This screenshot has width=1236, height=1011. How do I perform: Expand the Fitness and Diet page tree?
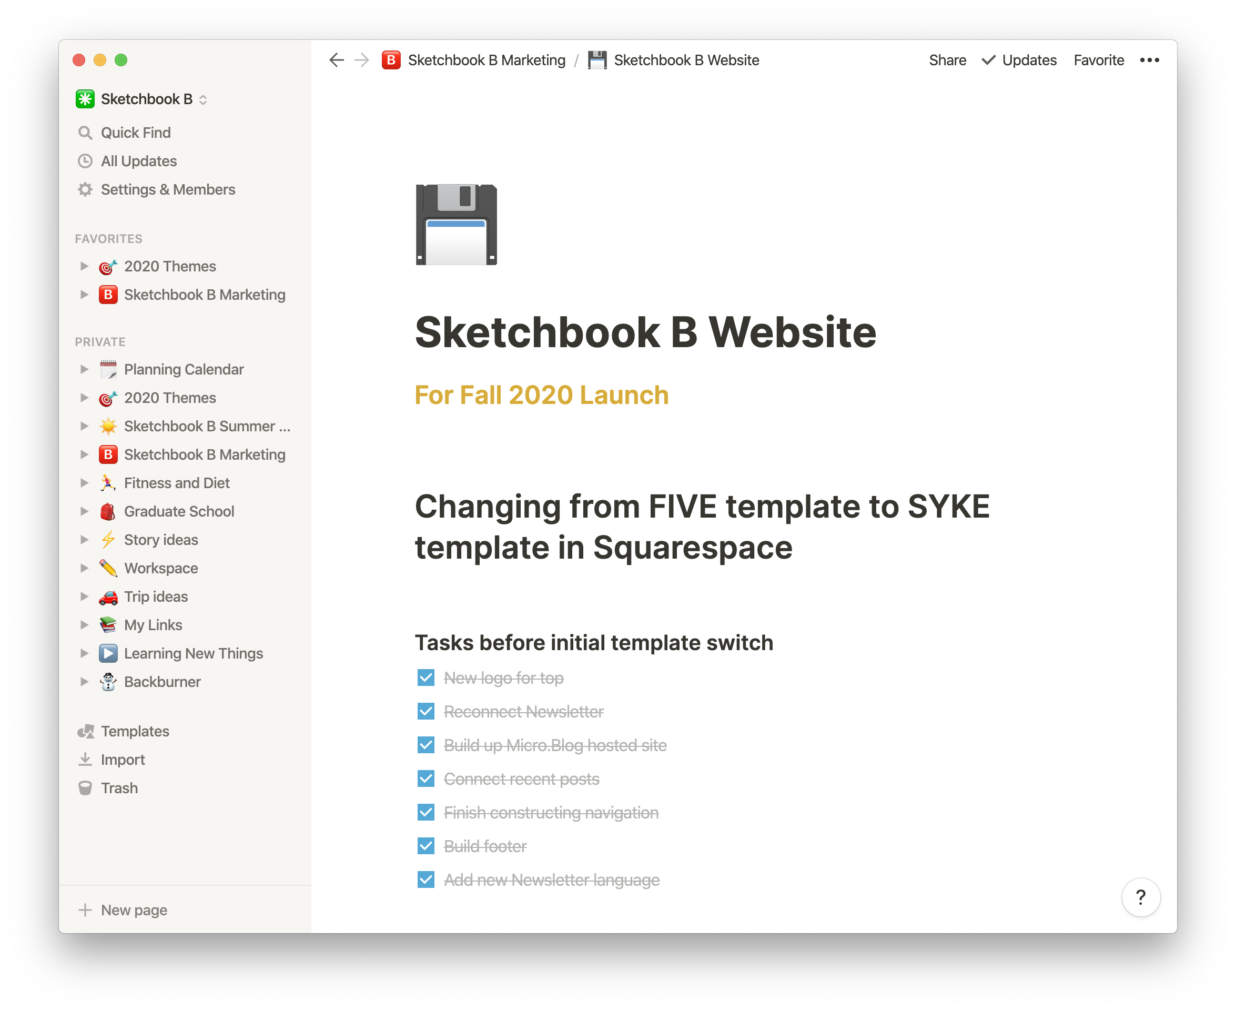click(x=84, y=483)
